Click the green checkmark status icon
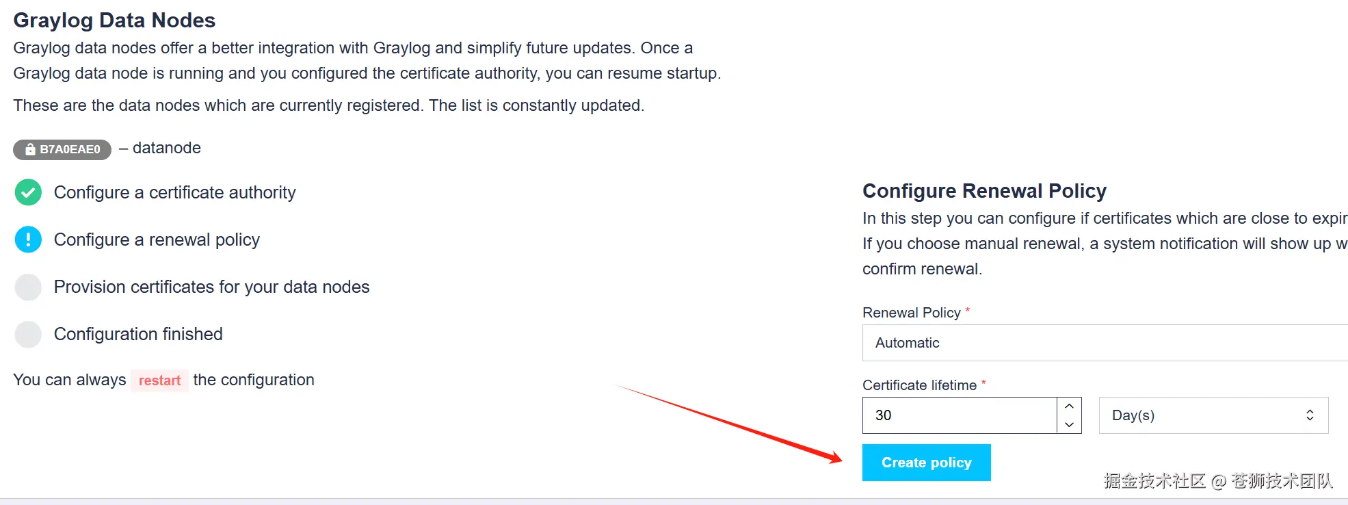The image size is (1348, 505). tap(28, 192)
